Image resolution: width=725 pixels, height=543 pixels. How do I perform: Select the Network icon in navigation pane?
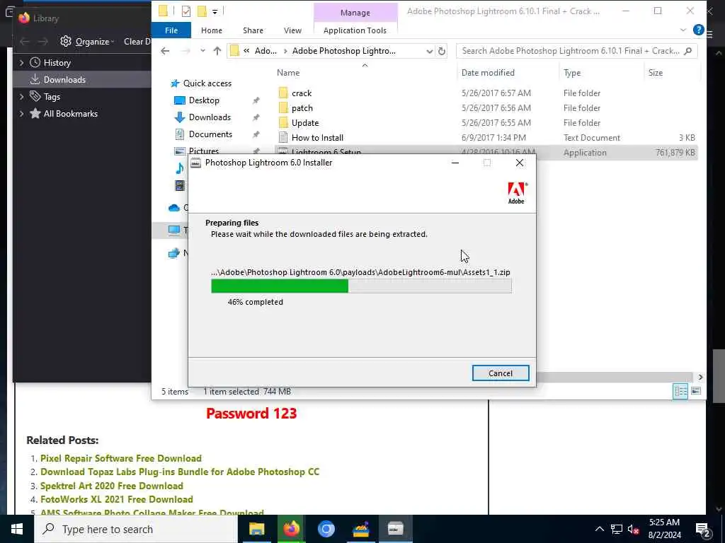tap(174, 253)
